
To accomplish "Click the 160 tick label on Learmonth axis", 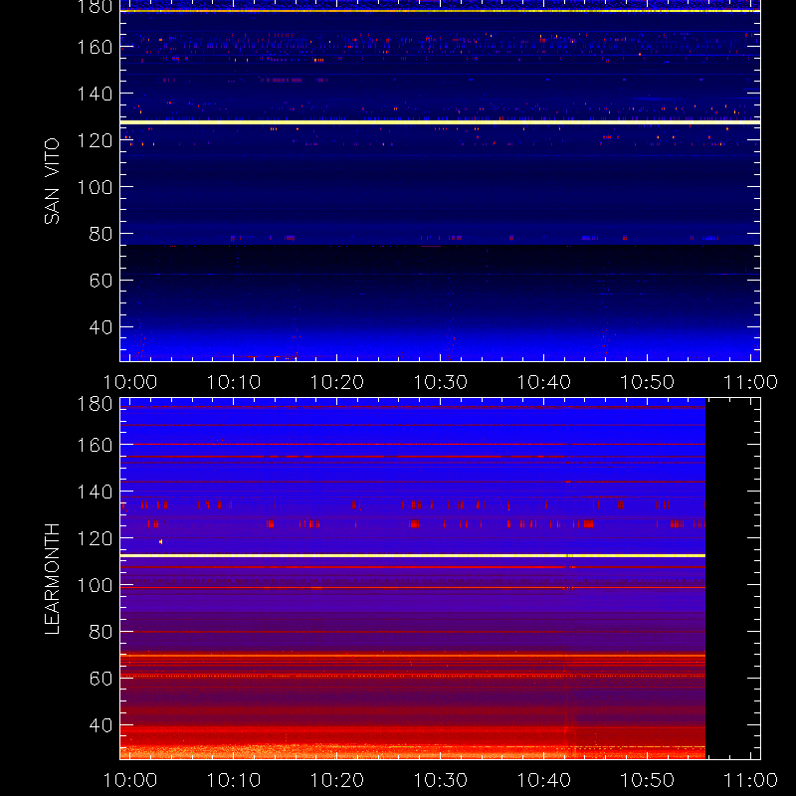I will click(x=95, y=445).
